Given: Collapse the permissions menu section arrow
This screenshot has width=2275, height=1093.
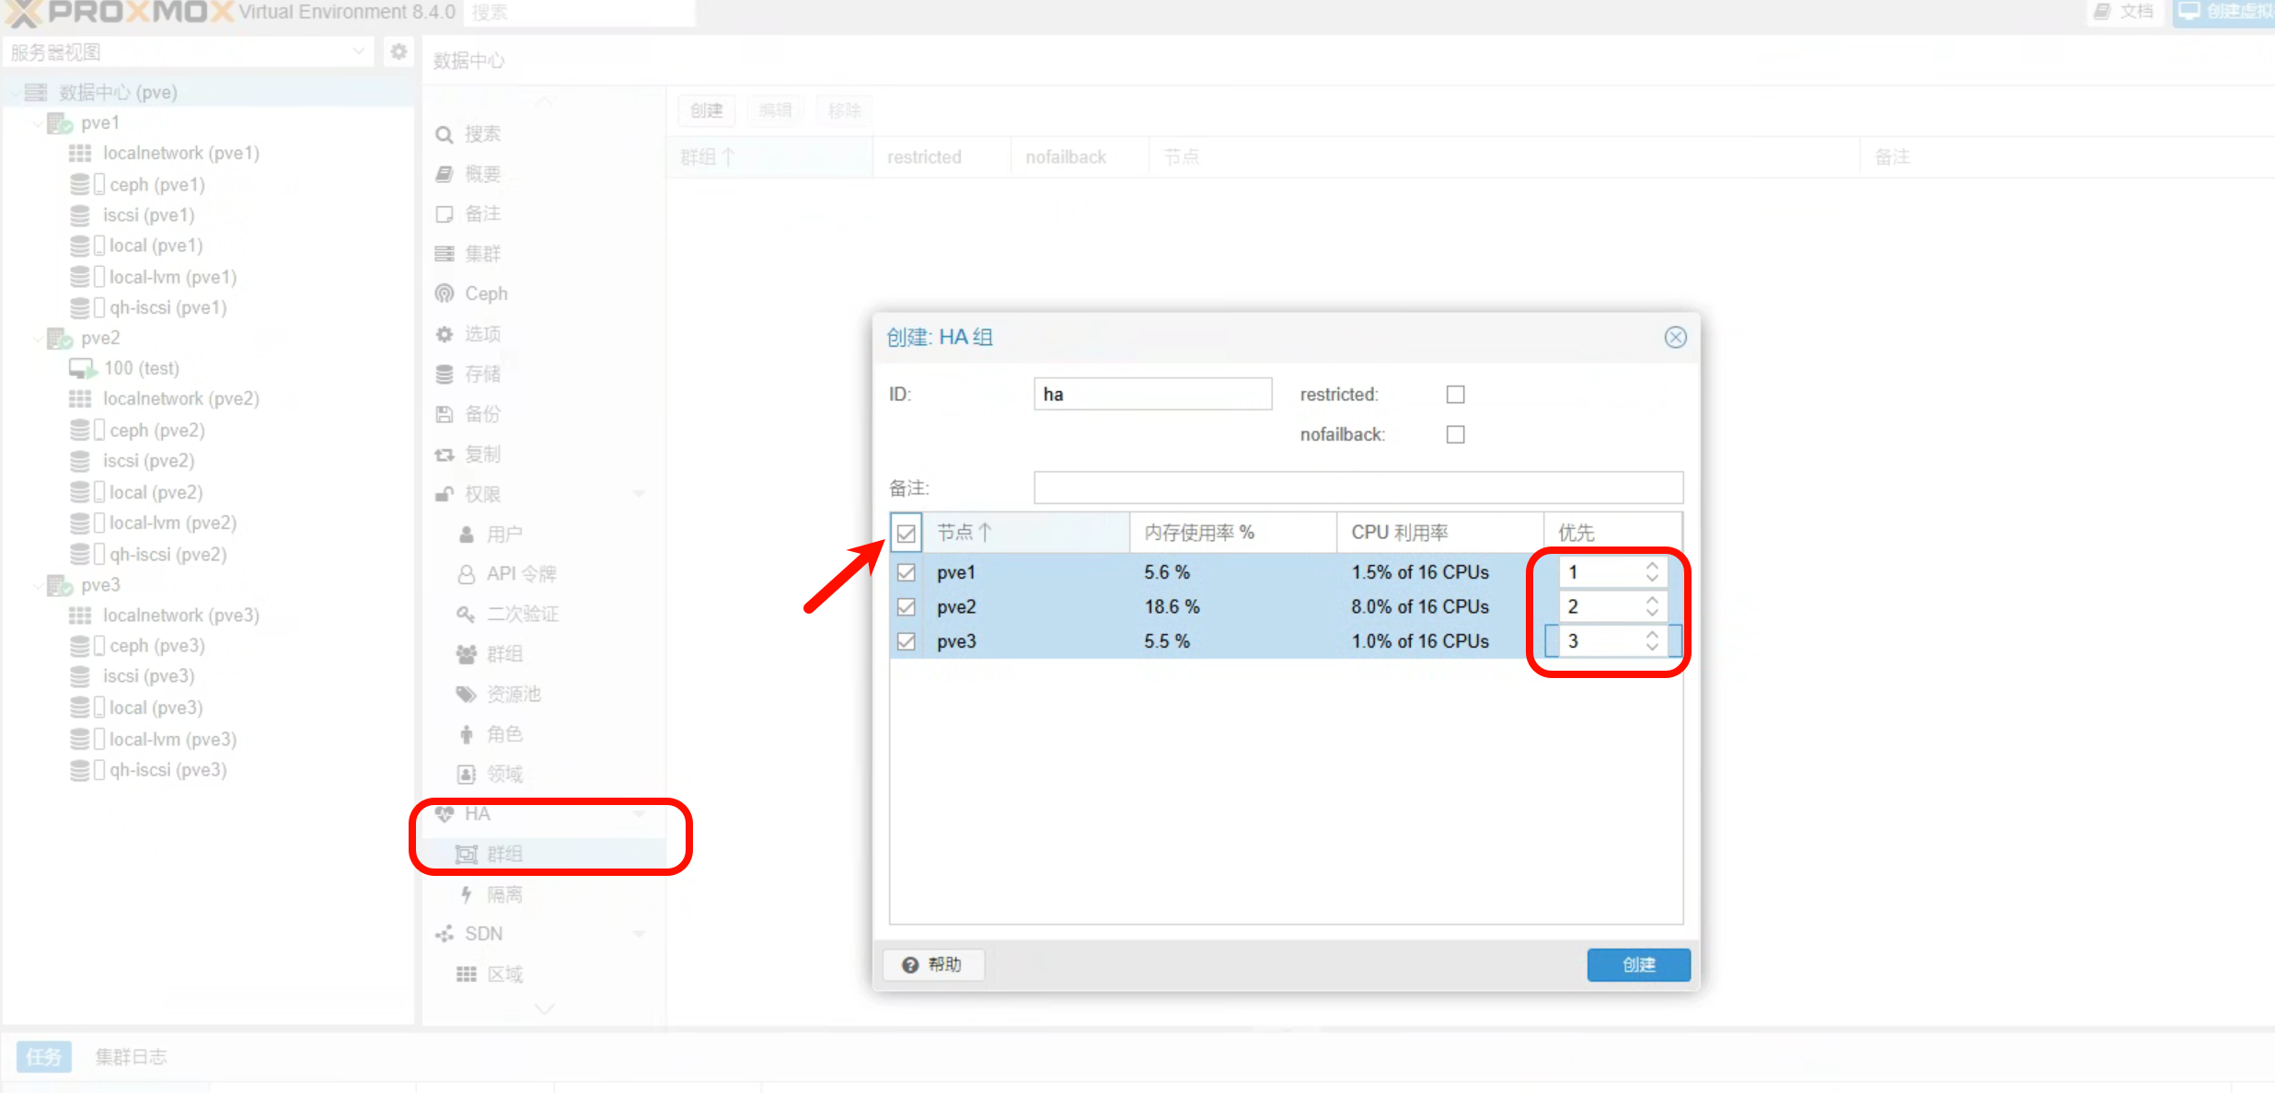Looking at the screenshot, I should 639,494.
